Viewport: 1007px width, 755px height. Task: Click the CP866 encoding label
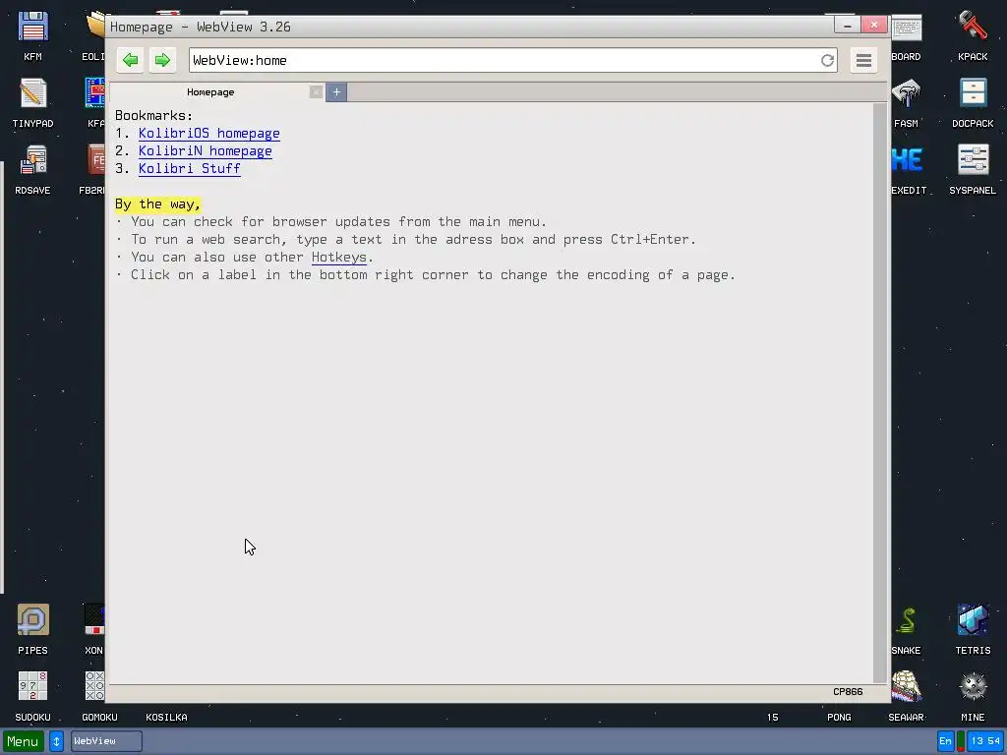(x=848, y=691)
